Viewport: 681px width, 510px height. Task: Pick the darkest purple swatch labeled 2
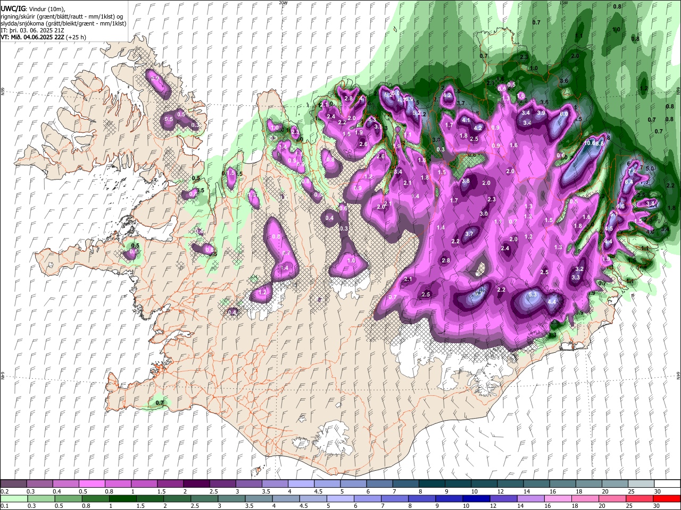196,484
